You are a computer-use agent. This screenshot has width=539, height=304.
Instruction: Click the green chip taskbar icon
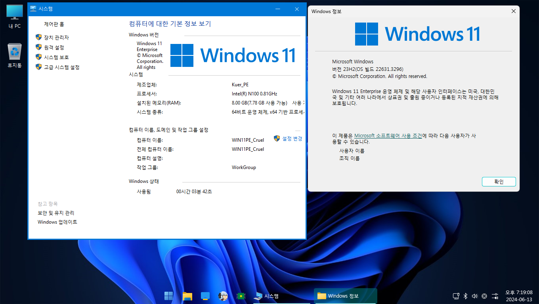240,296
